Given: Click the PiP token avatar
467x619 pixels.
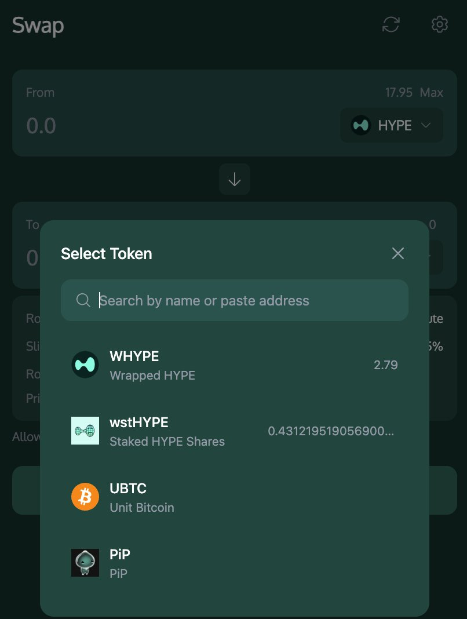Looking at the screenshot, I should pos(85,563).
